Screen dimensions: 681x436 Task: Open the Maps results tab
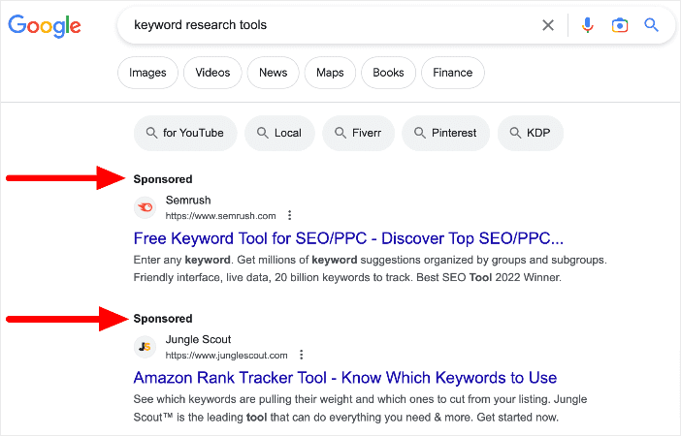tap(330, 73)
